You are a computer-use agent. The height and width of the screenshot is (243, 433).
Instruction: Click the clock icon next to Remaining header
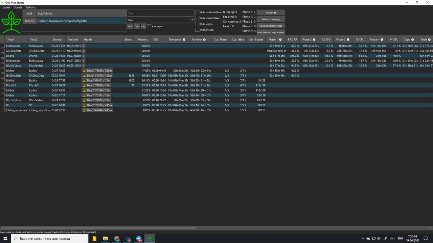[184, 39]
